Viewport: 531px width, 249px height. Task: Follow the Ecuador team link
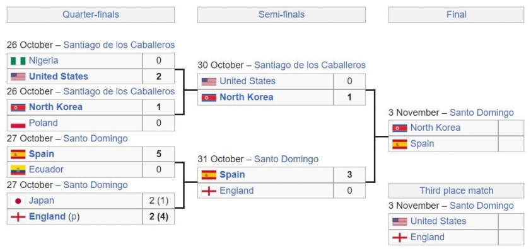tap(46, 169)
